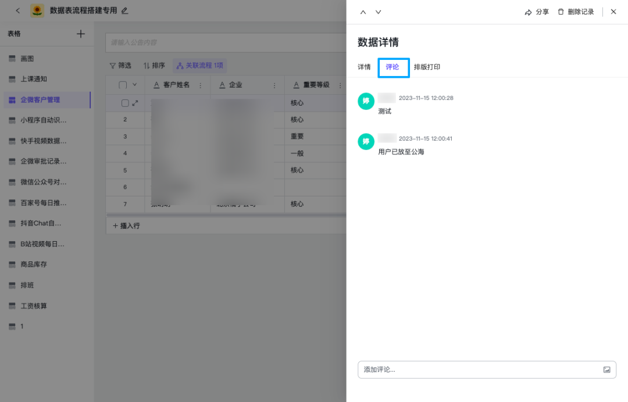Click the 添加评论 input field

click(x=480, y=369)
